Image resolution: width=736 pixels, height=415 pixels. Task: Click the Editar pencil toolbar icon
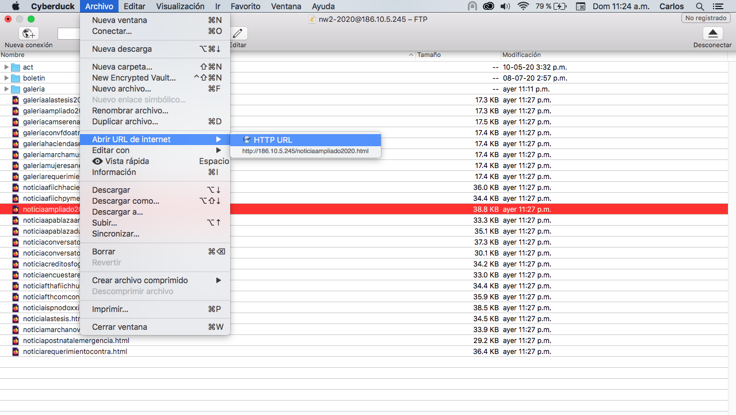238,33
